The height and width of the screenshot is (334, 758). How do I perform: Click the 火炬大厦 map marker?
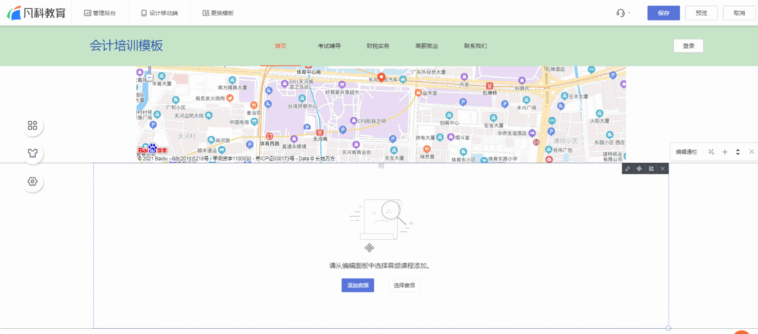tap(599, 114)
